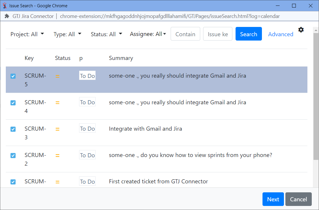
Task: Open the Status filter dropdown
Action: pyautogui.click(x=106, y=34)
